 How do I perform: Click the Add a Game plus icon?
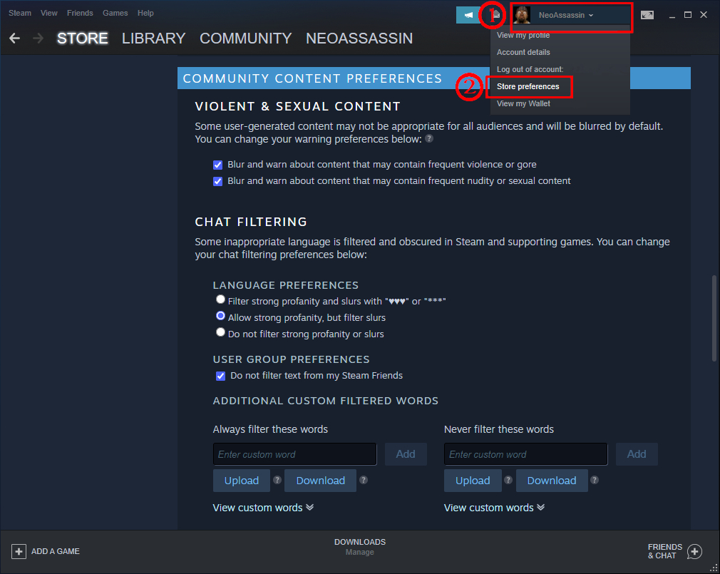(x=19, y=551)
